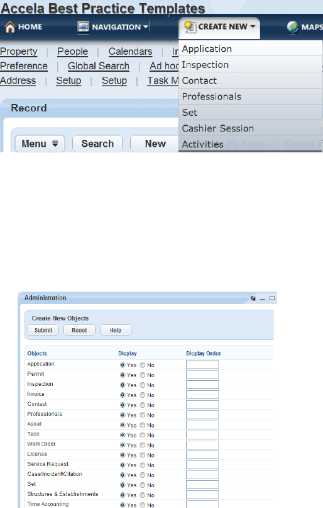
Task: Set Asset display to No
Action: coord(142,425)
